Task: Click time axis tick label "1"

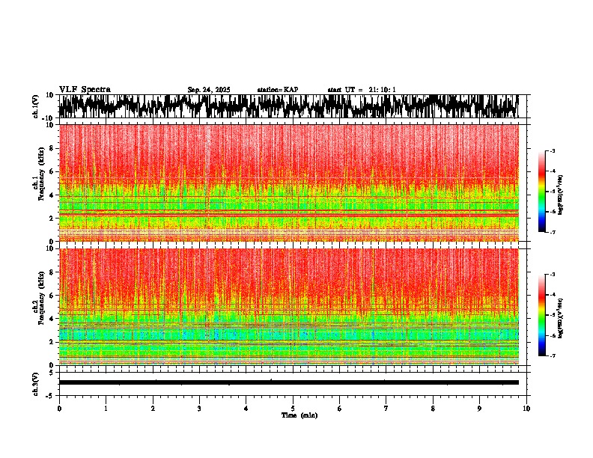Action: point(106,409)
